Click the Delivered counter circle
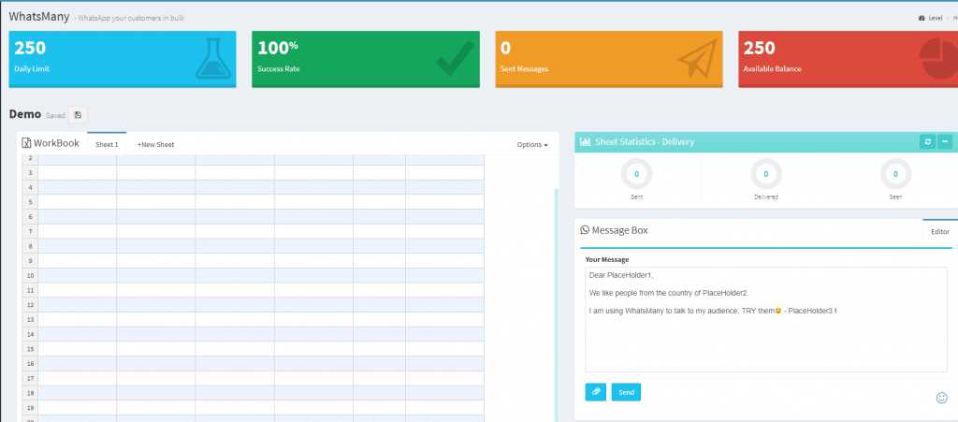 tap(766, 174)
